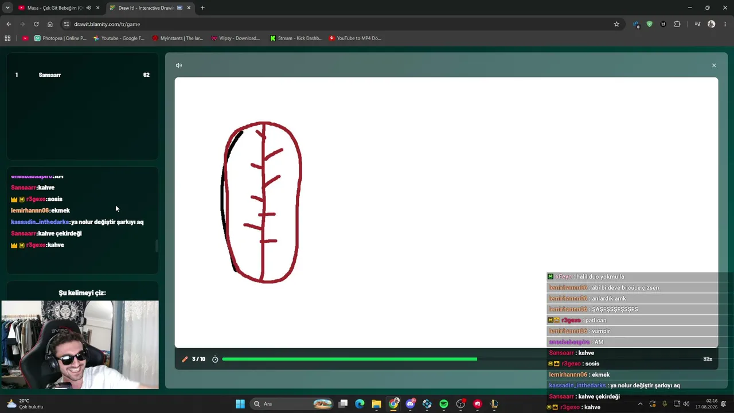Image resolution: width=734 pixels, height=413 pixels.
Task: Show hidden system tray icons
Action: point(641,404)
